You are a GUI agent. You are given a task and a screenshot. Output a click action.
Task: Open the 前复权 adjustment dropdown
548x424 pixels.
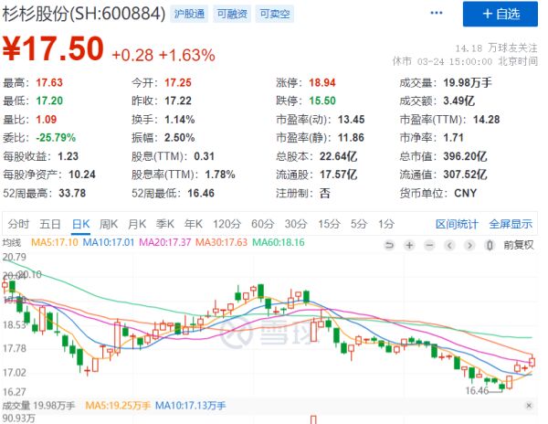(x=517, y=244)
